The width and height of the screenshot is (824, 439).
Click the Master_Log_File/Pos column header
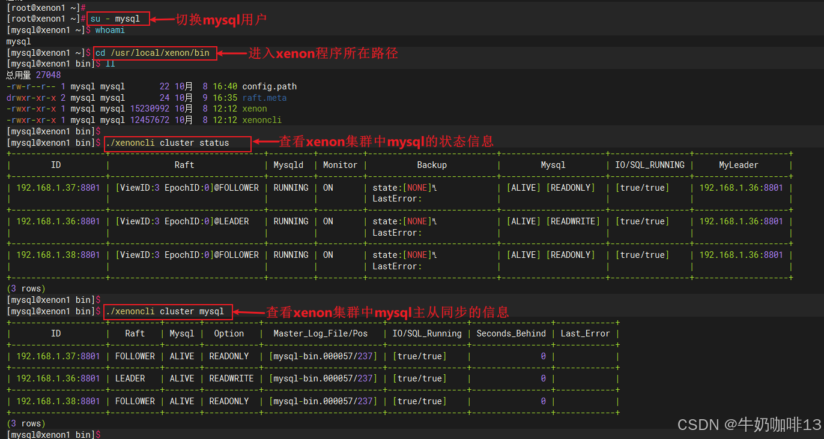pyautogui.click(x=320, y=333)
